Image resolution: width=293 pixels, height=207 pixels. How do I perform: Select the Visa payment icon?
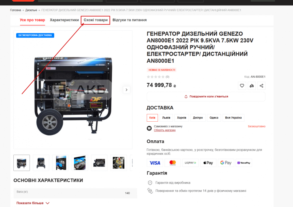155,163
